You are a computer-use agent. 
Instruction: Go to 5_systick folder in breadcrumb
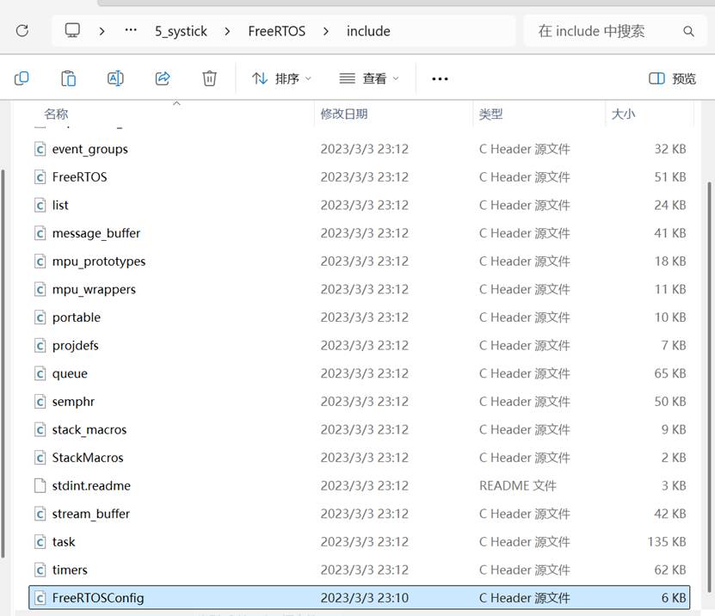[x=181, y=30]
